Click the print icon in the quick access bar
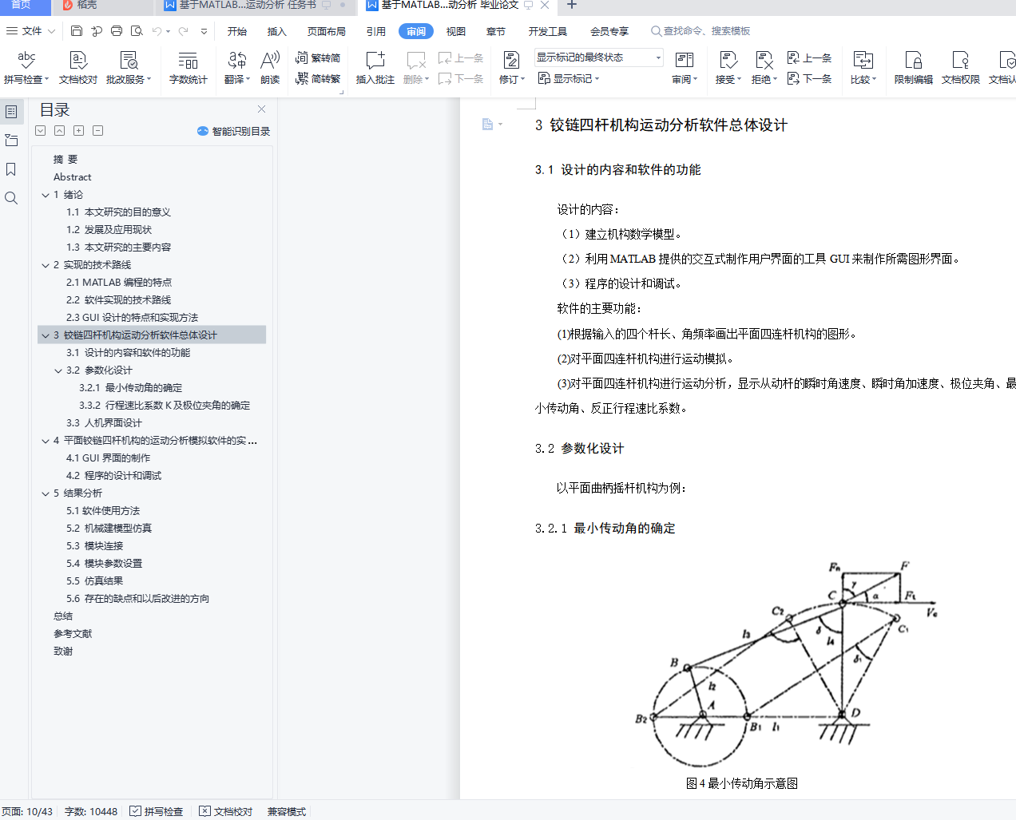 click(x=117, y=31)
